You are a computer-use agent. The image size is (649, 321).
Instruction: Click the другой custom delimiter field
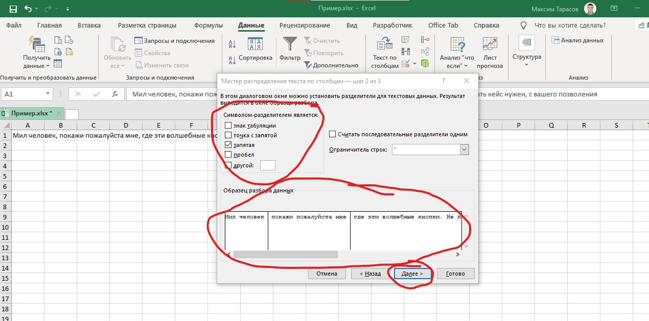268,165
